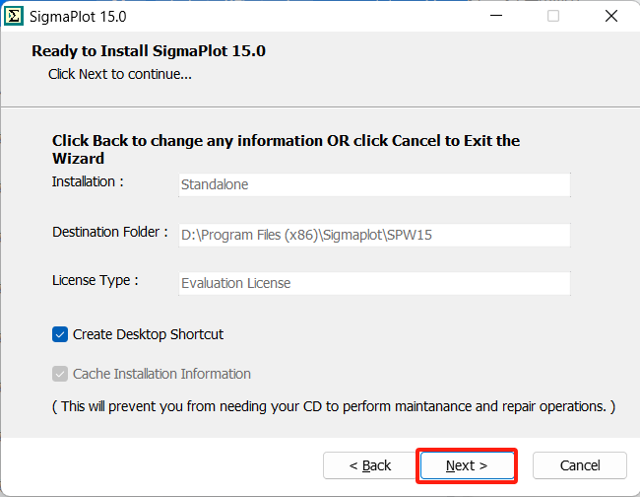The image size is (640, 497).
Task: Click the "Ready to Install SigmaPlot 15.0" heading
Action: pos(149,50)
